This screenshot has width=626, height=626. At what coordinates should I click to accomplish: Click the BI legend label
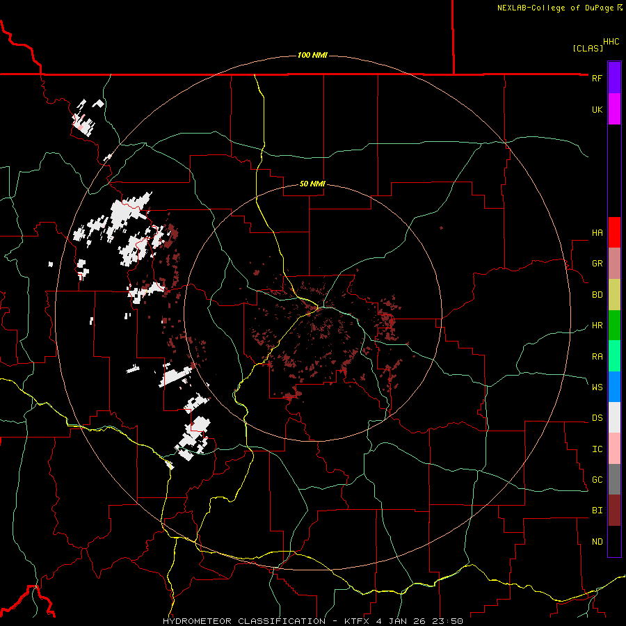pos(597,511)
